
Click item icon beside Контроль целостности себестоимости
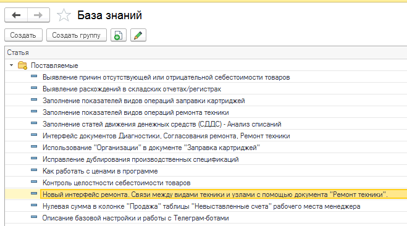[x=34, y=182]
